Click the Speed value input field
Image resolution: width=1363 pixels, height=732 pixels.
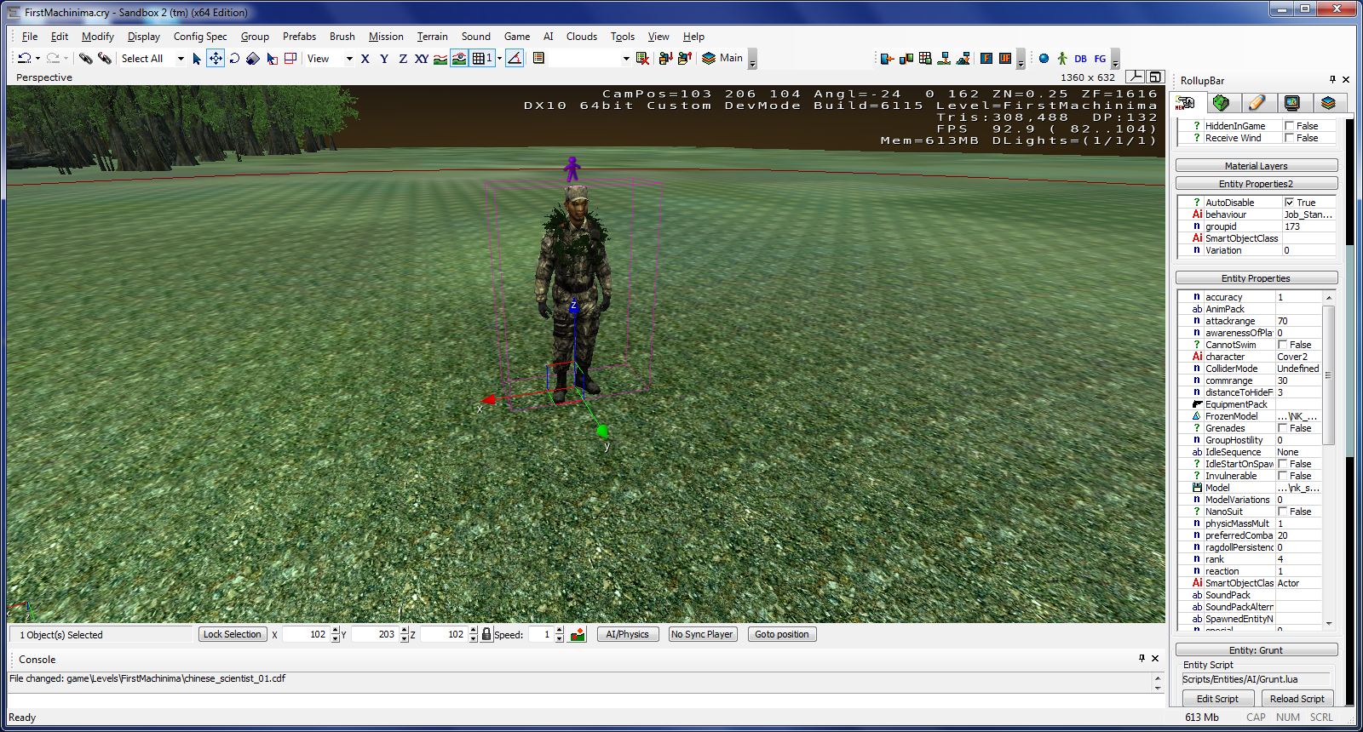click(x=541, y=634)
